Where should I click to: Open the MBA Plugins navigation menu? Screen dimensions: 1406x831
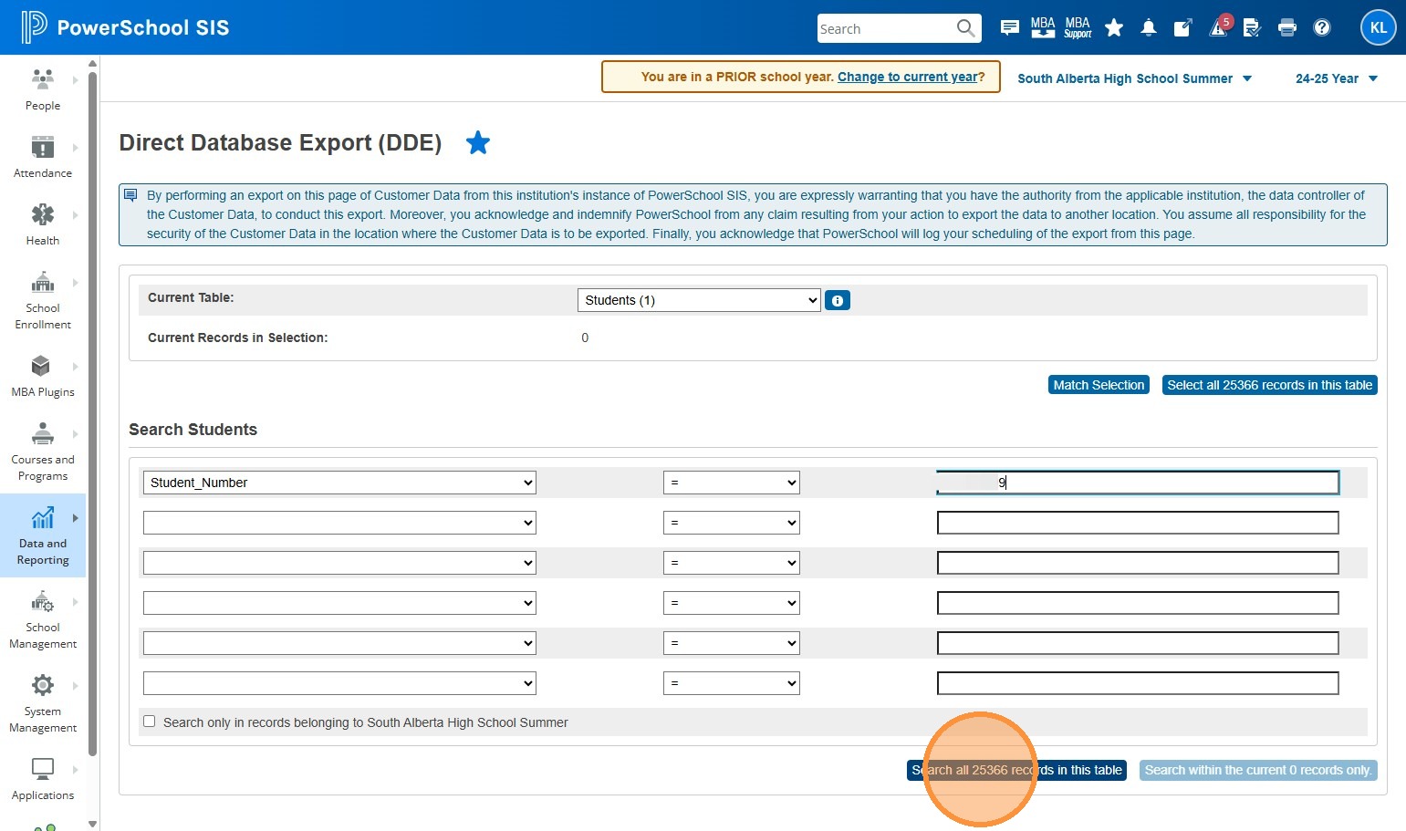(x=43, y=376)
